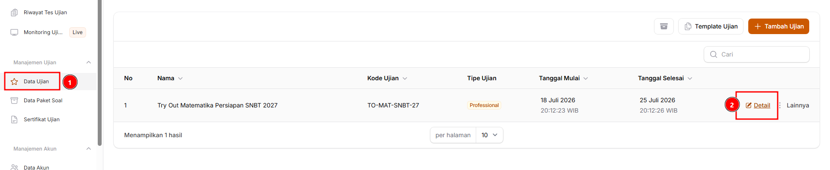Click the search magnifier icon

click(x=714, y=54)
